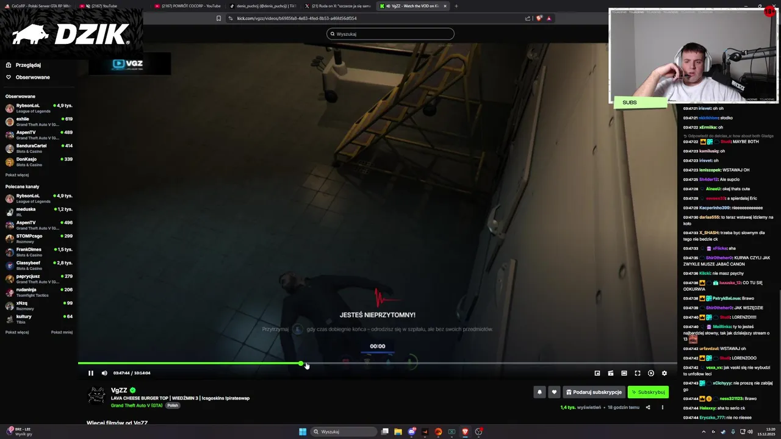Open VgZZ channel avatar

tap(96, 396)
